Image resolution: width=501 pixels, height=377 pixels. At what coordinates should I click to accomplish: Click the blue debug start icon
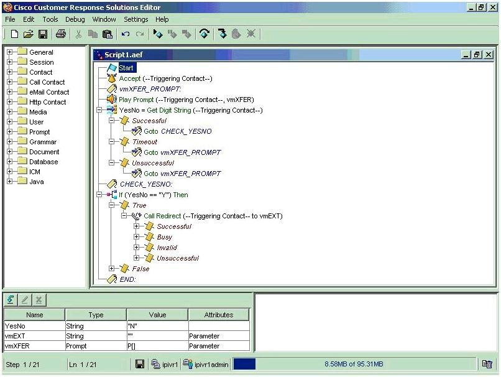tap(158, 34)
